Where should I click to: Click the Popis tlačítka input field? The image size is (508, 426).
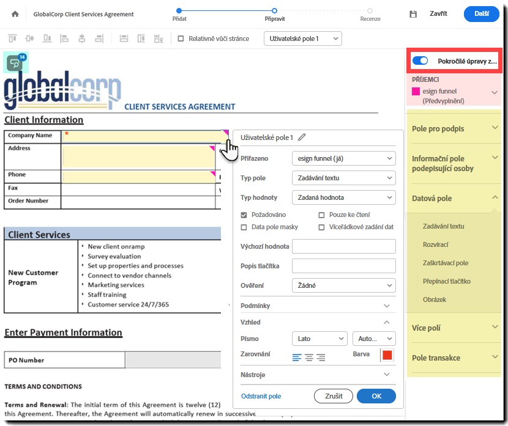tap(344, 266)
